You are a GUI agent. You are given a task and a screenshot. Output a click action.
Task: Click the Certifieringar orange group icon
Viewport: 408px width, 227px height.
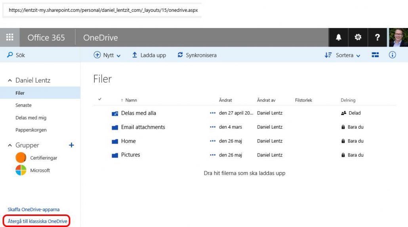coord(21,158)
